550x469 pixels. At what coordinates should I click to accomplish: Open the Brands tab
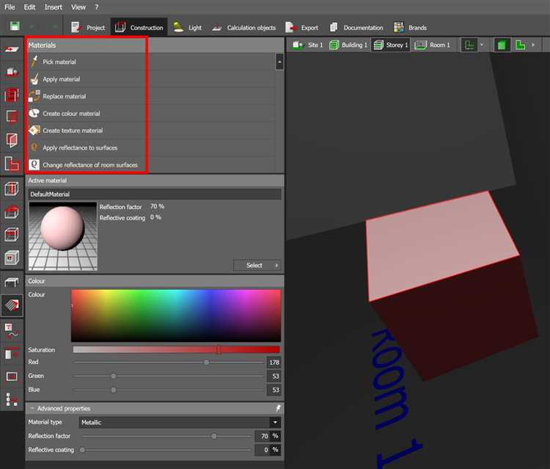[410, 27]
